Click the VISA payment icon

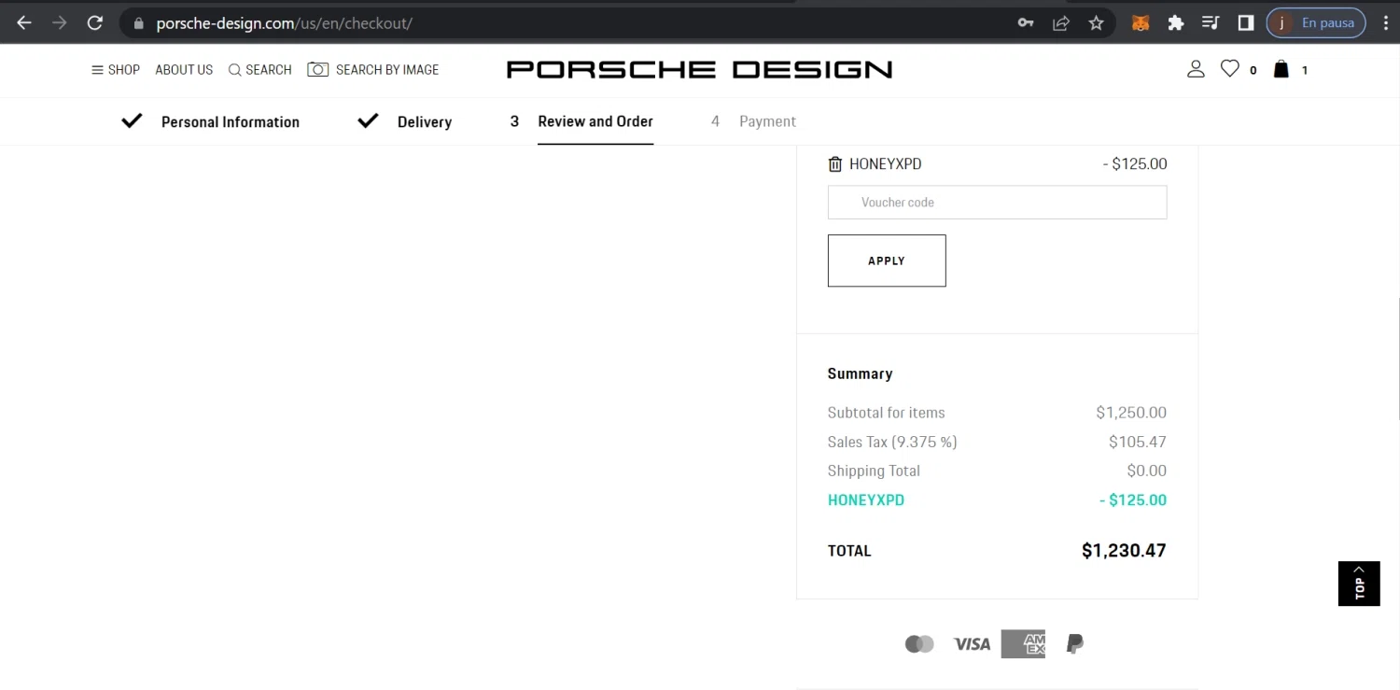(x=972, y=643)
